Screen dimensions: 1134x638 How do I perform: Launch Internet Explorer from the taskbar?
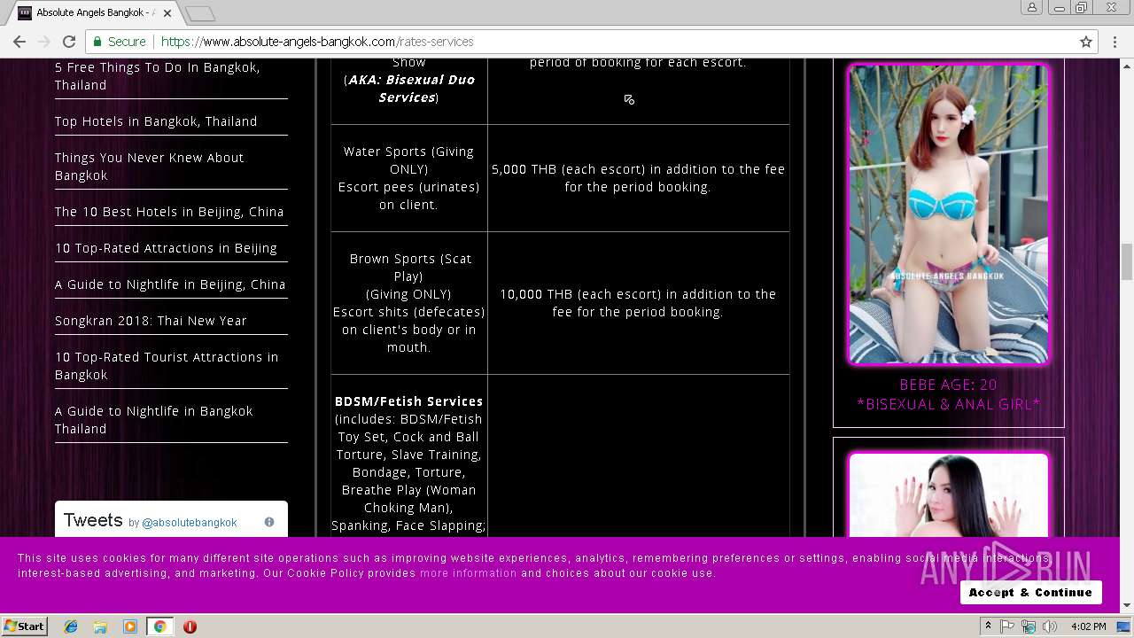71,626
